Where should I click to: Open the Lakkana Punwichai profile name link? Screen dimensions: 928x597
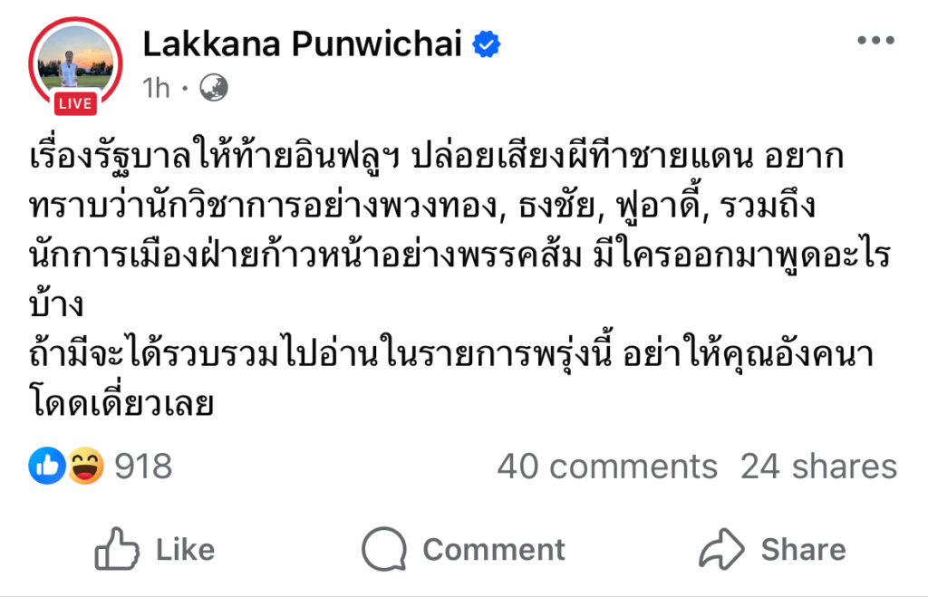302,43
